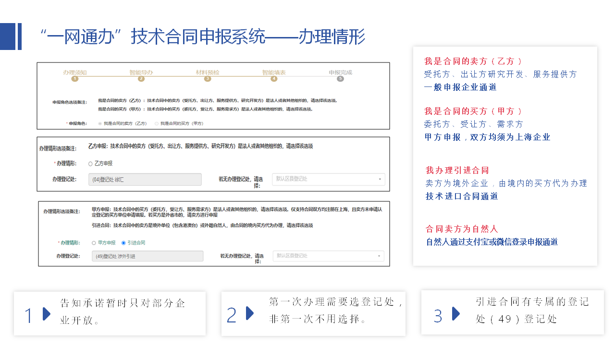Click 办理情形选项备注 label in 乙方申报 panel
Viewport: 615px width, 346px height.
57,148
